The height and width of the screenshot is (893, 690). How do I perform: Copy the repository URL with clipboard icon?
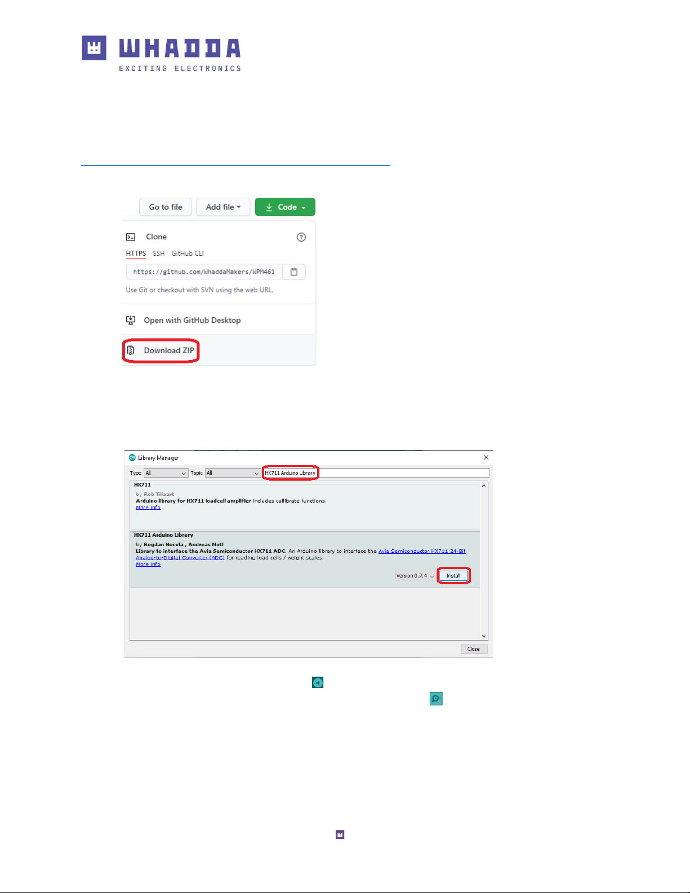coord(293,272)
